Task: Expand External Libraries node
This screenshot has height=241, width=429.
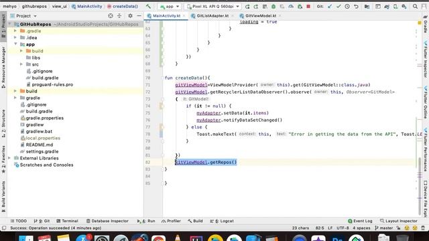Action: pyautogui.click(x=9, y=158)
